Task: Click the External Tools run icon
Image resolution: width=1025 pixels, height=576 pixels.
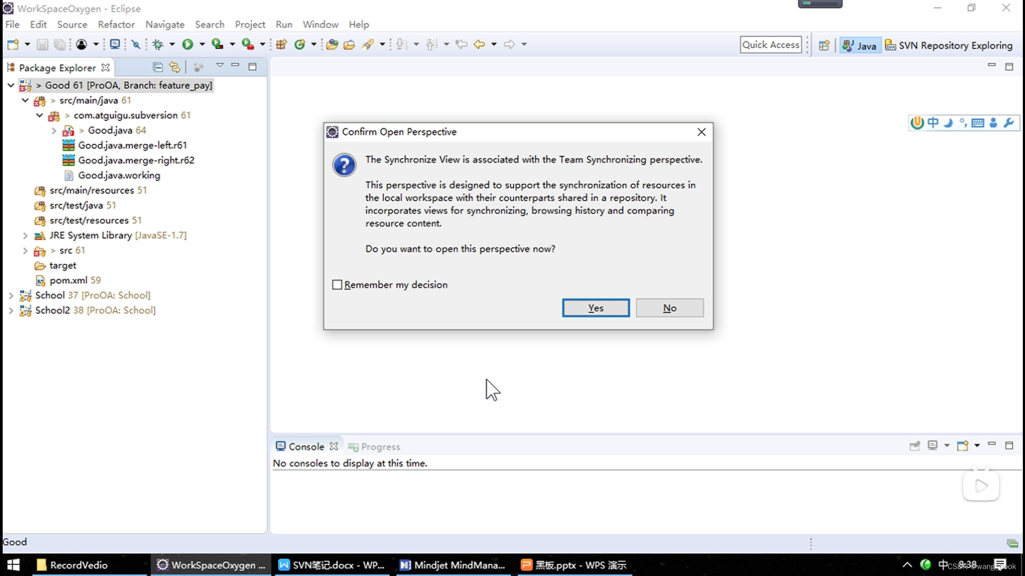Action: click(x=247, y=44)
